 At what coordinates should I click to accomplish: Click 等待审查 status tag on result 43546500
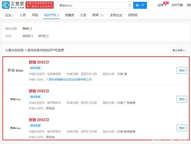35,68
